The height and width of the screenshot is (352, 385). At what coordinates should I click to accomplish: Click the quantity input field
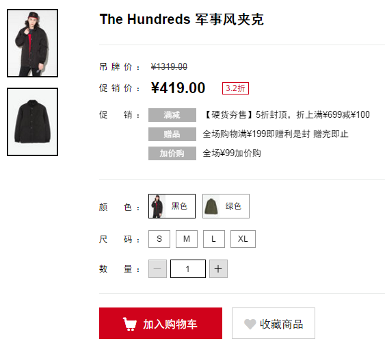[188, 268]
